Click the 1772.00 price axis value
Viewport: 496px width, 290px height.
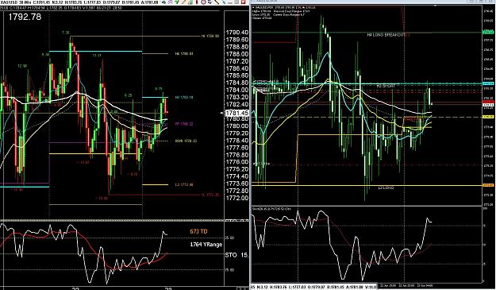237,198
